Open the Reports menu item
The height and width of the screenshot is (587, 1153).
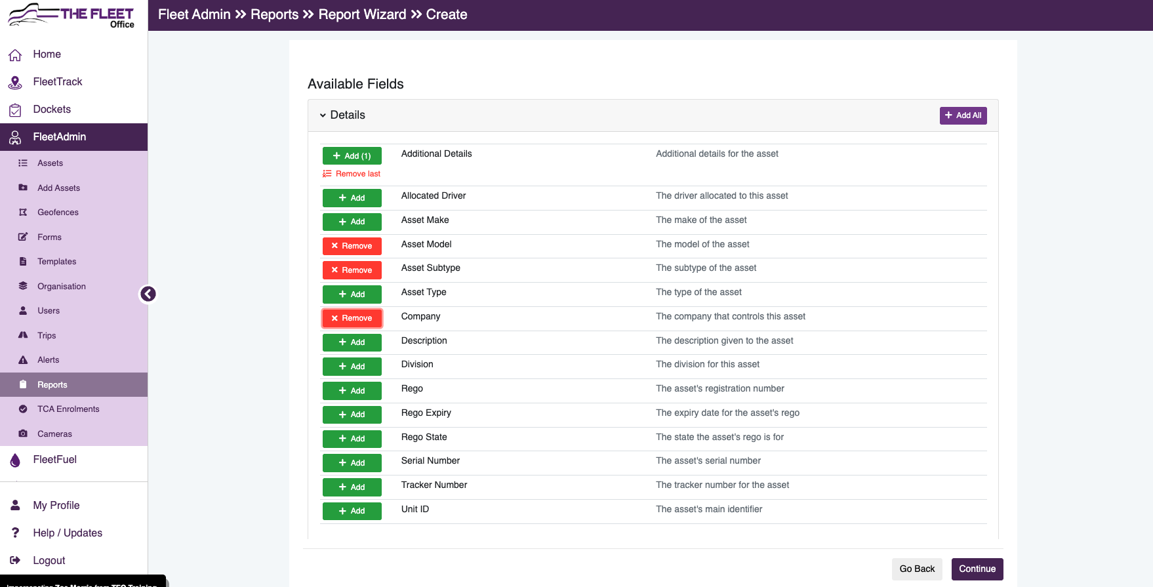point(73,385)
